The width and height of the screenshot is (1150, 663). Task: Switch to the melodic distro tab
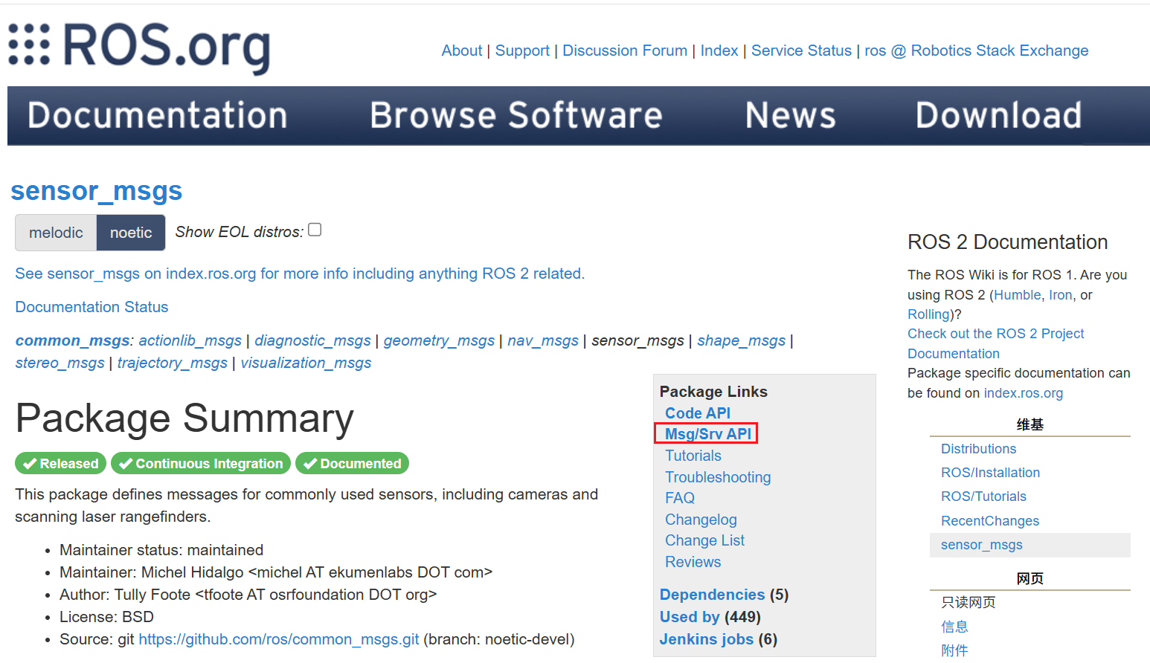tap(56, 233)
